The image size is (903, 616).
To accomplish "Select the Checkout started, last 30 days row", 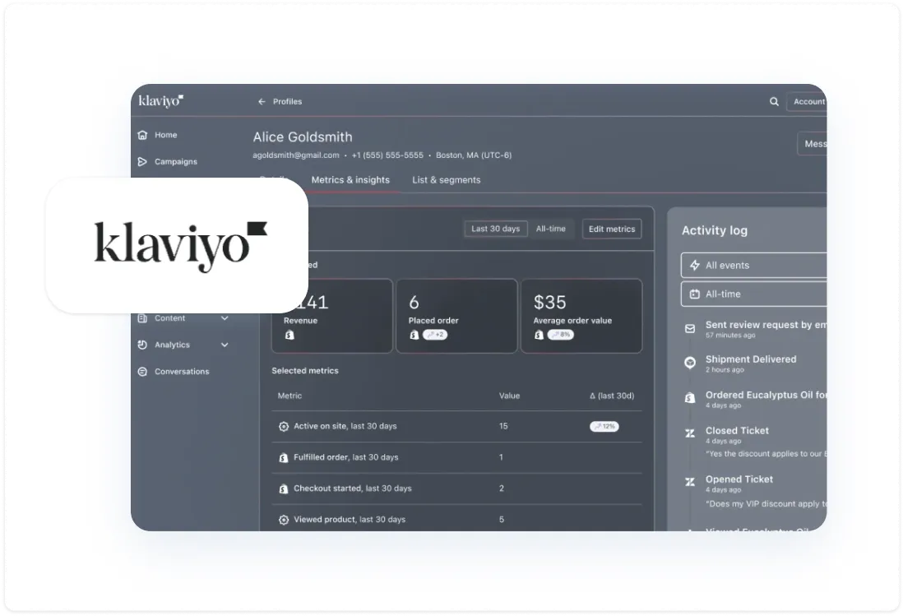I will [456, 489].
